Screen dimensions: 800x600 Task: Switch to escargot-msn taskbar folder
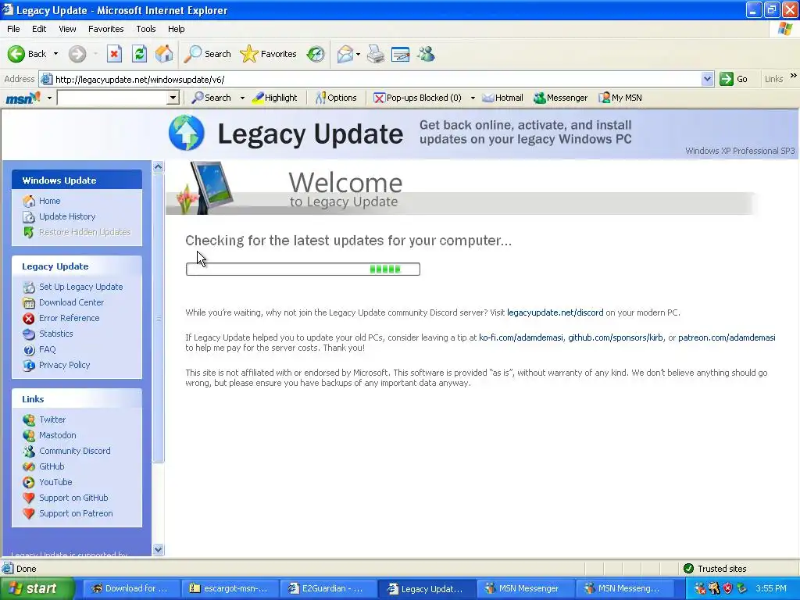tap(230, 589)
